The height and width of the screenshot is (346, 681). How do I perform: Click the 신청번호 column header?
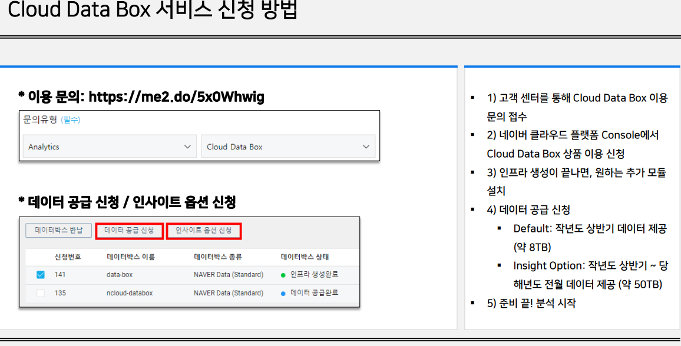[68, 257]
